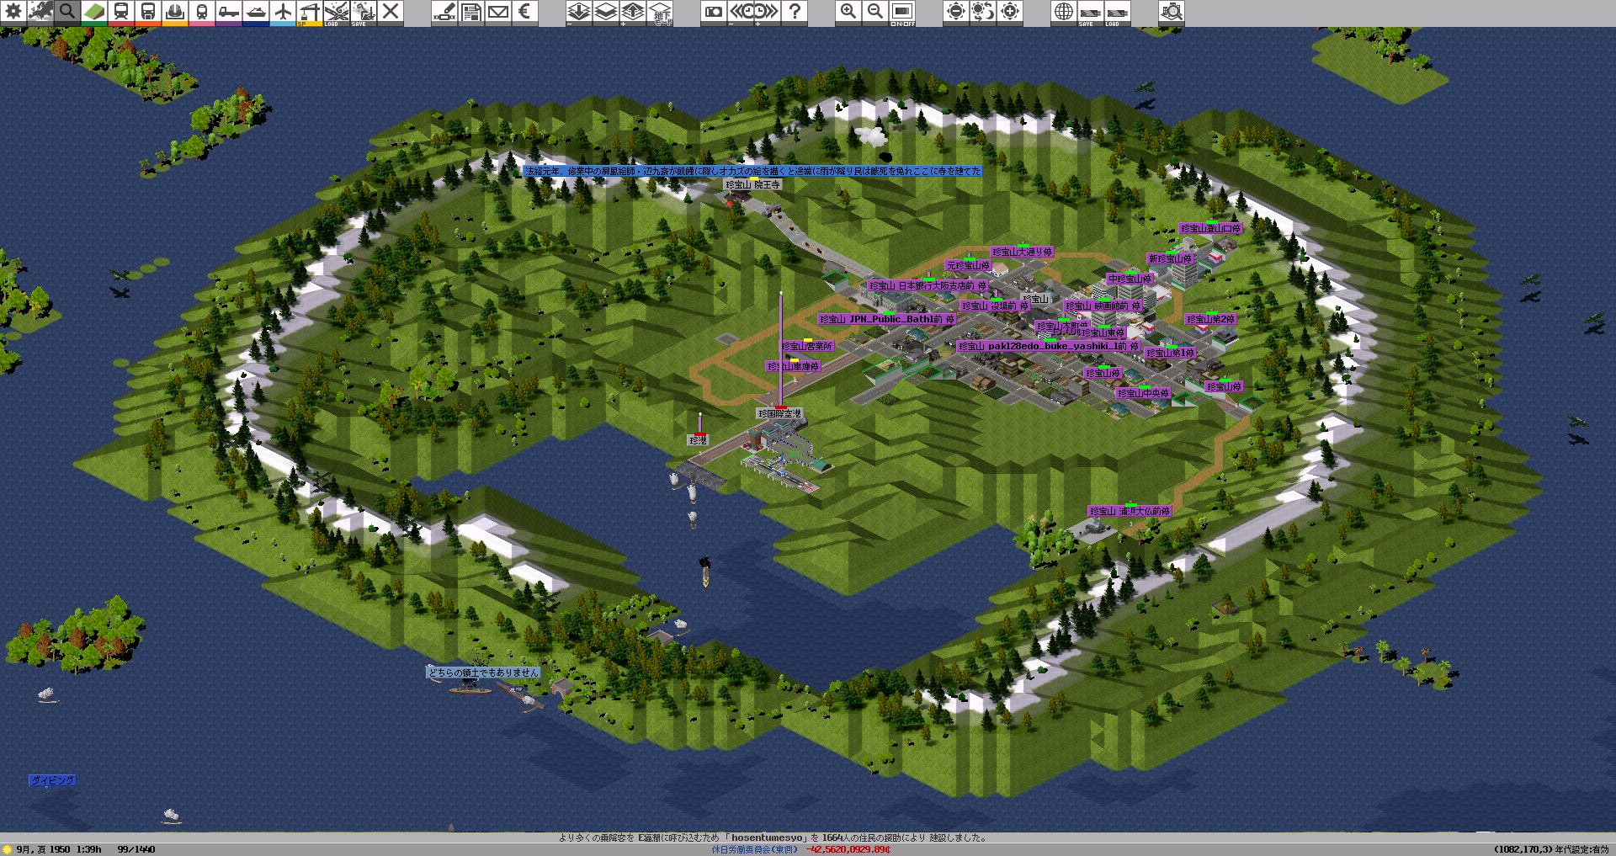The image size is (1616, 856).
Task: Click the ダイビング label on the sea
Action: point(52,780)
